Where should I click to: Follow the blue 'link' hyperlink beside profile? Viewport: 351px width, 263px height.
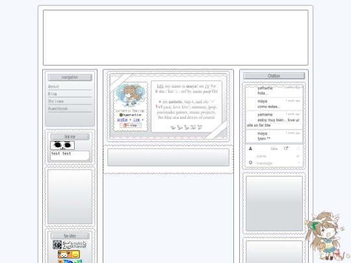point(136,119)
